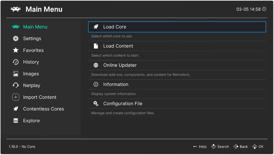Open Netplay from the sidebar
Viewport: 274px width, 155px height.
(x=32, y=85)
